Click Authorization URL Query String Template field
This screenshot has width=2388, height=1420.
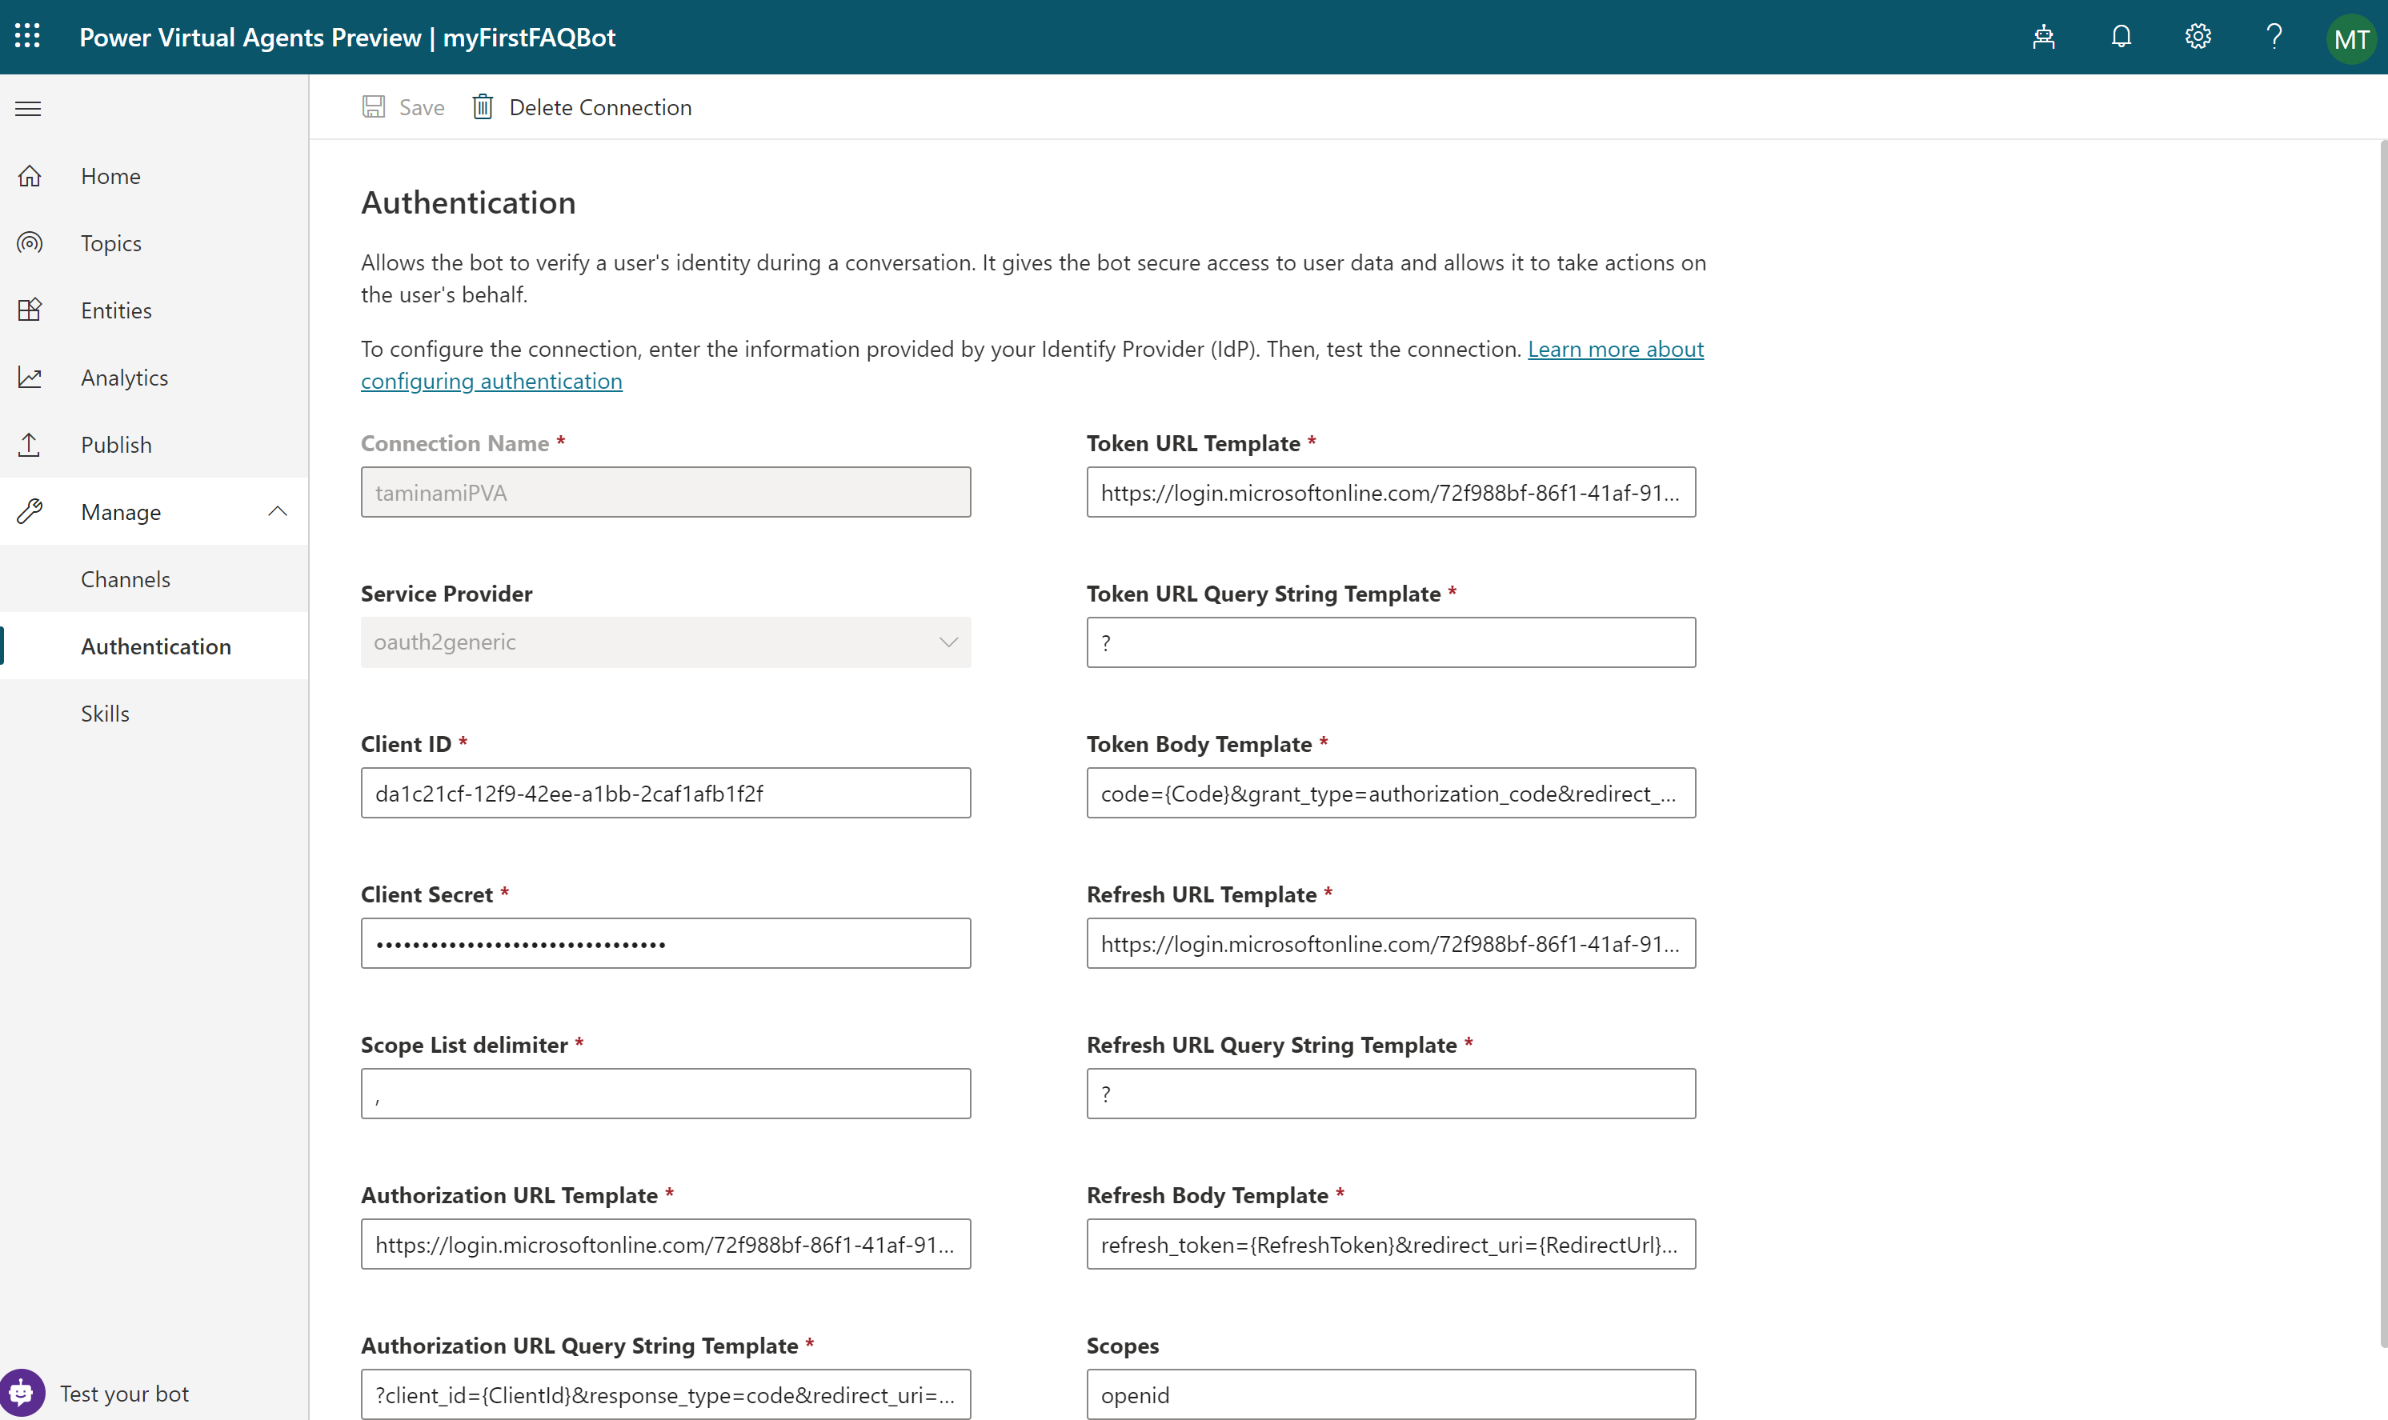coord(665,1394)
